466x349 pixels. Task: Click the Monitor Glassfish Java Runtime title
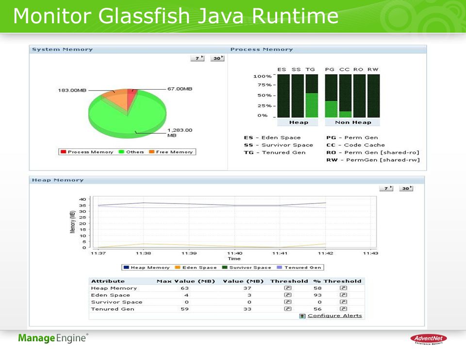pos(176,16)
